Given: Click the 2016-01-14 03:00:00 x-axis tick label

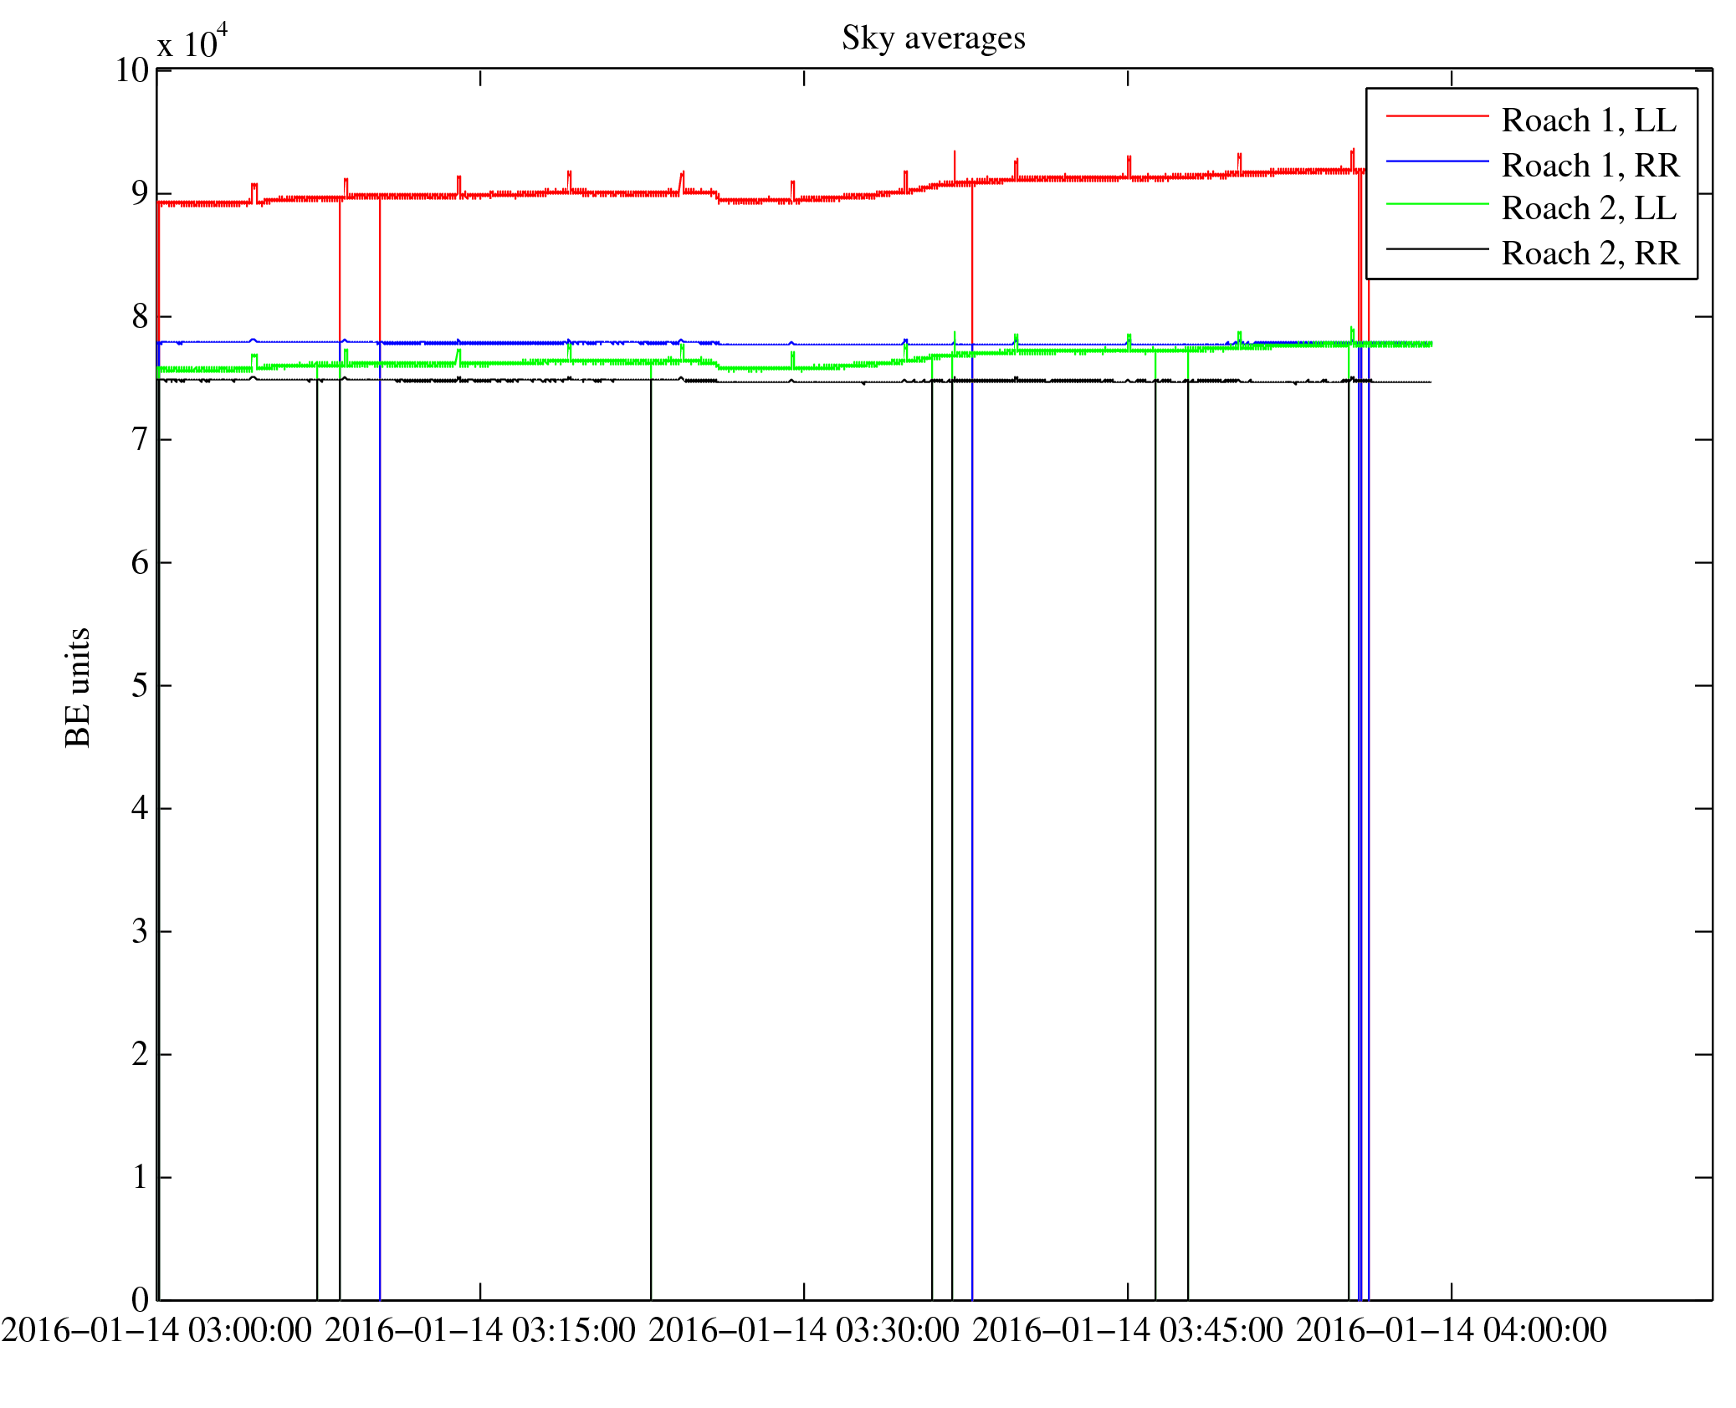Looking at the screenshot, I should tap(156, 1330).
